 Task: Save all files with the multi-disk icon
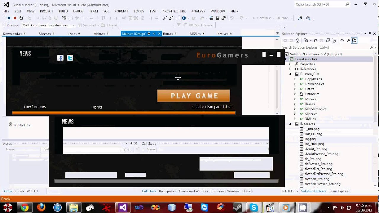[x=224, y=18]
